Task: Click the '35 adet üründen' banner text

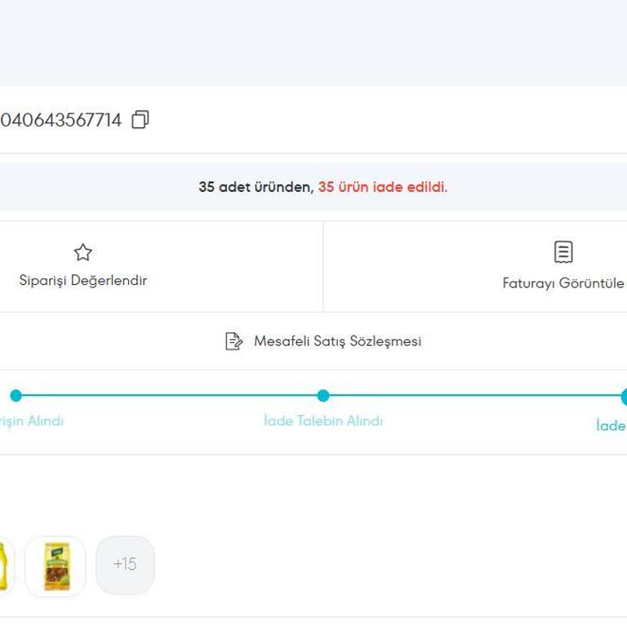Action: [x=256, y=187]
